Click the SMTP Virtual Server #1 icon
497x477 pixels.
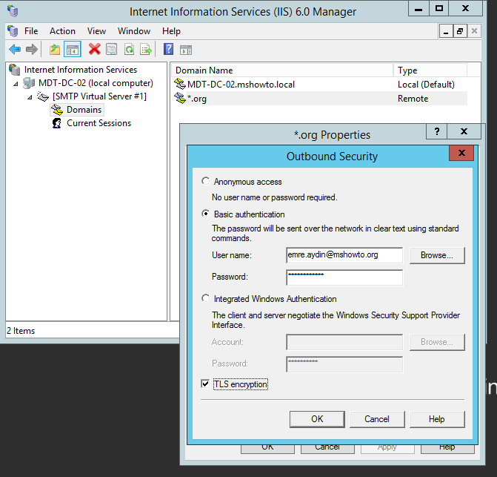tap(43, 96)
